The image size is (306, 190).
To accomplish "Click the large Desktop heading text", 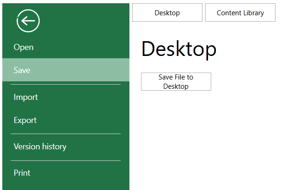I will tap(178, 49).
